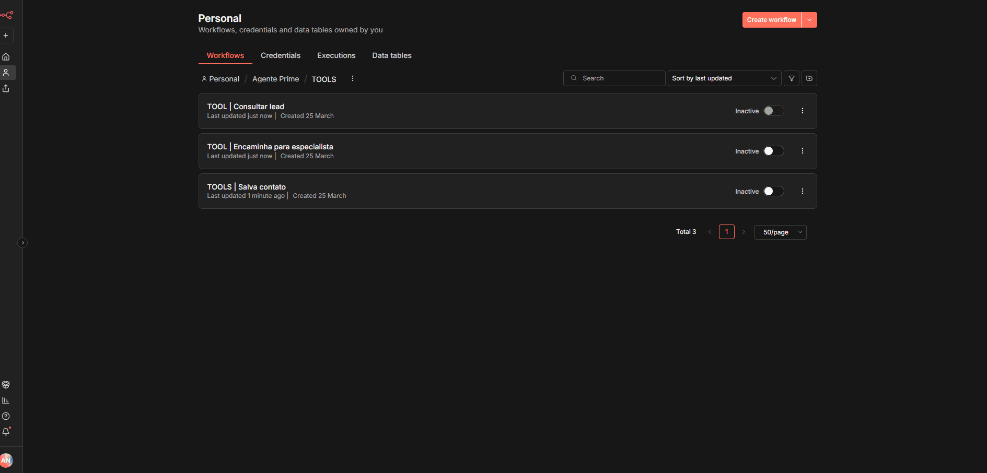
Task: Open Insights chart icon in sidebar
Action: coord(6,400)
